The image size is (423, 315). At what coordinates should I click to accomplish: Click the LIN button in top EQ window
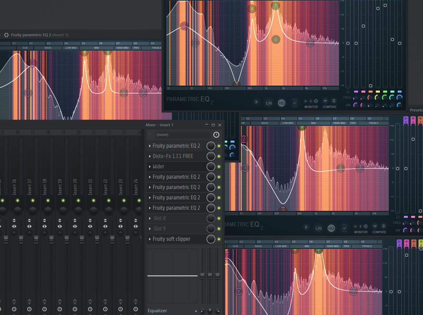click(269, 102)
